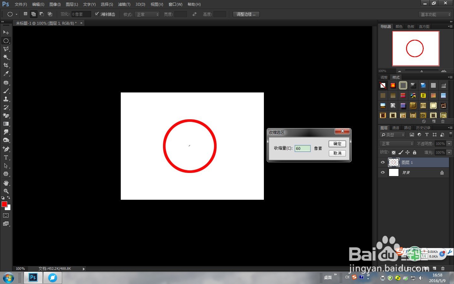Open the Layers panel flyout menu
Screen dimensions: 454x284
pos(450,128)
